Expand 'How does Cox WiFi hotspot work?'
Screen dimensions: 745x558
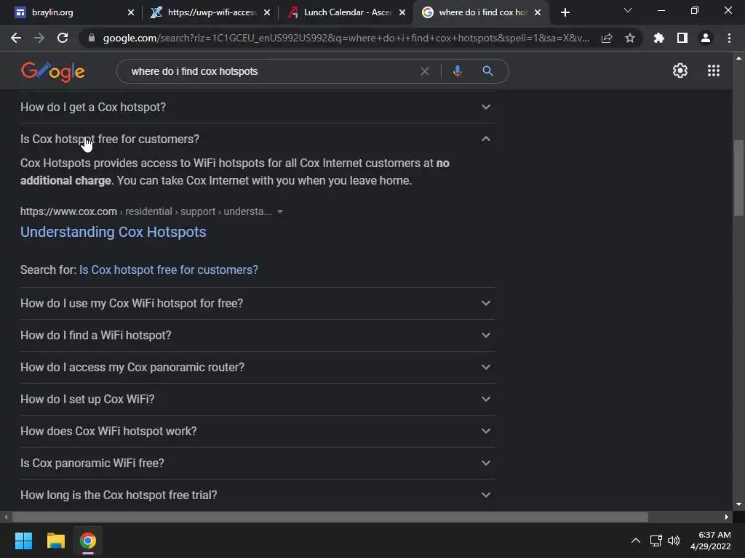coord(257,431)
